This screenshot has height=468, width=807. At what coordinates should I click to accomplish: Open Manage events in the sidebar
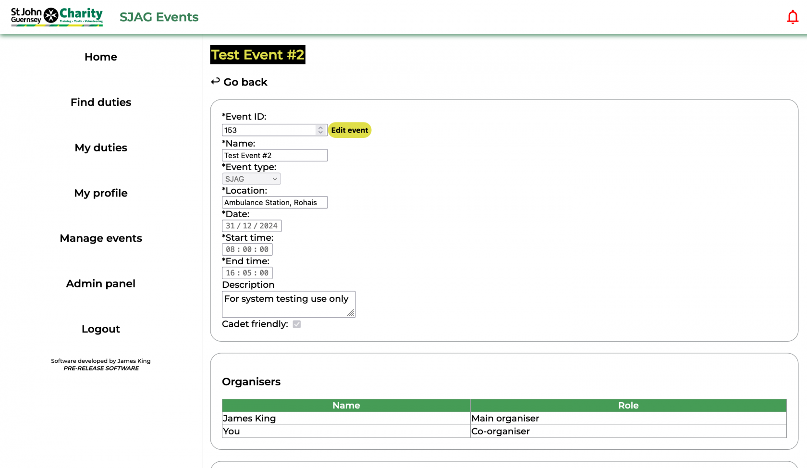pyautogui.click(x=100, y=238)
